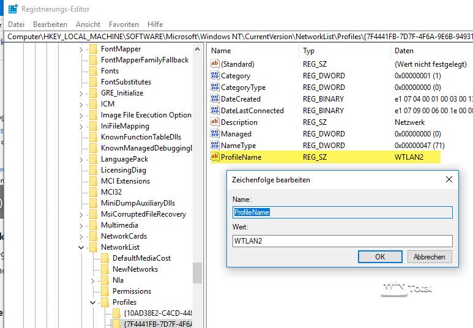Expand Image File Execution Options key

(81, 116)
